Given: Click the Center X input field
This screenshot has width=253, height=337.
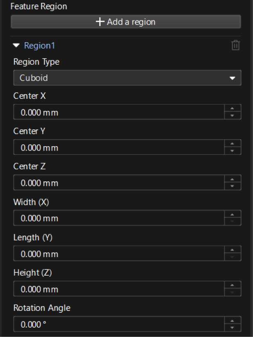Looking at the screenshot, I should tap(119, 112).
